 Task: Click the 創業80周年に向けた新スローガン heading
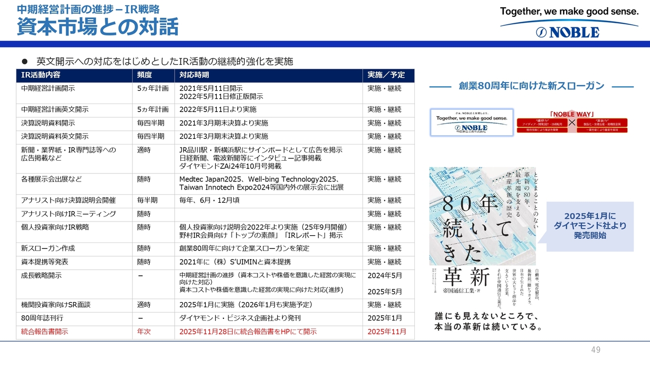click(x=531, y=86)
